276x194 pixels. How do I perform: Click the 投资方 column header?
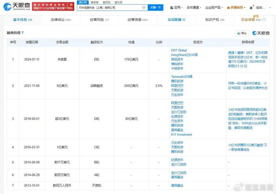tap(198, 42)
